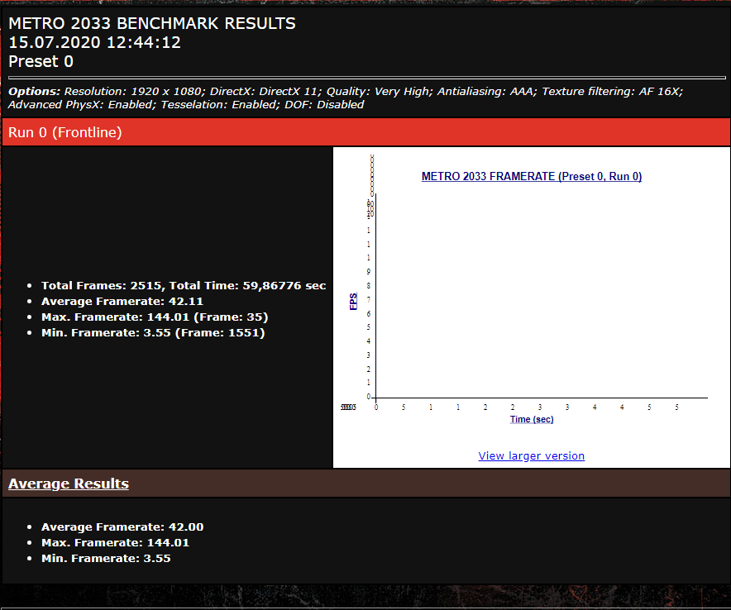Click the METRO 2033 FRAMERATE chart title
This screenshot has width=731, height=610.
[x=532, y=177]
